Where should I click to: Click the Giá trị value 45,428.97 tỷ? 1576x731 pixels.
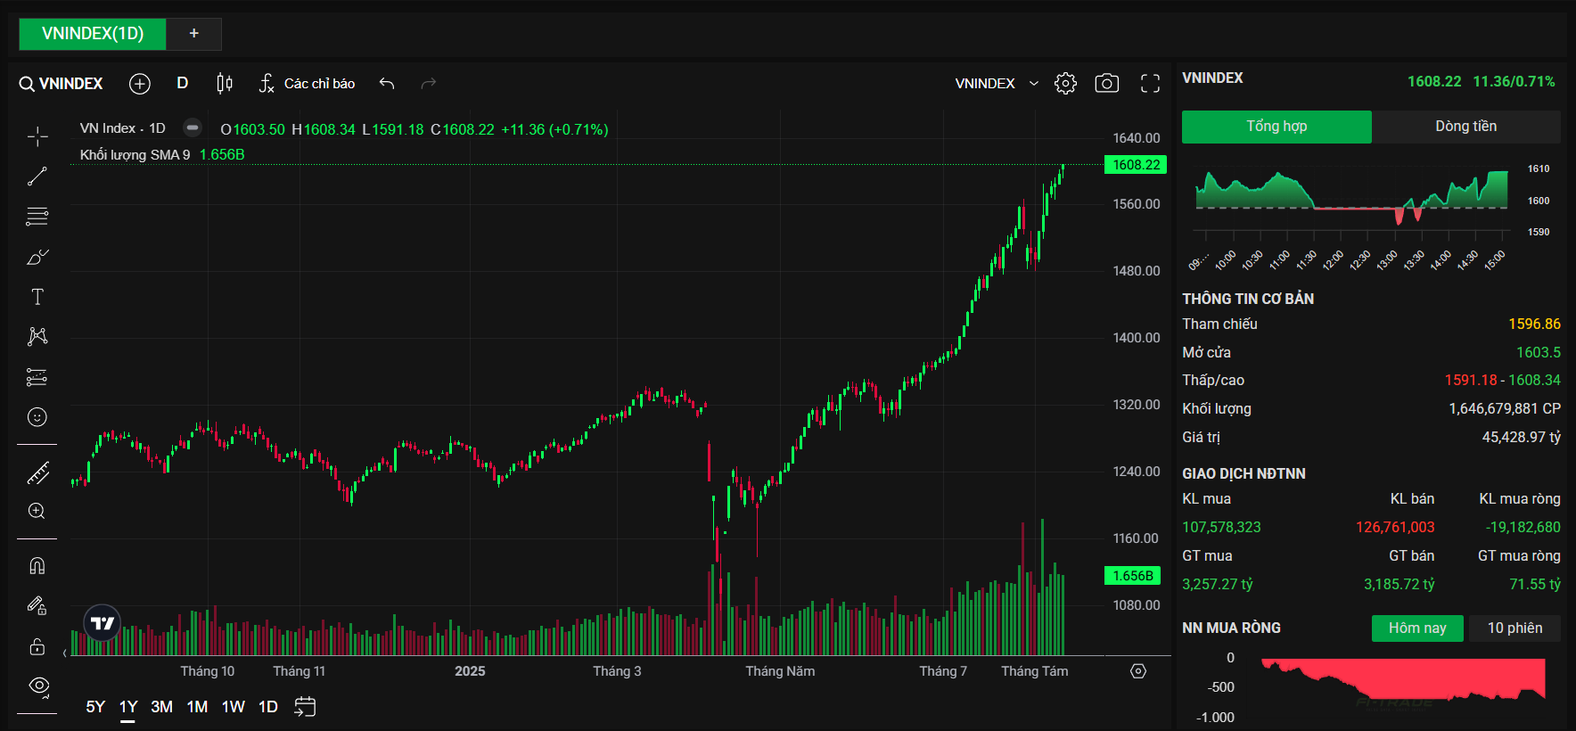point(1521,438)
